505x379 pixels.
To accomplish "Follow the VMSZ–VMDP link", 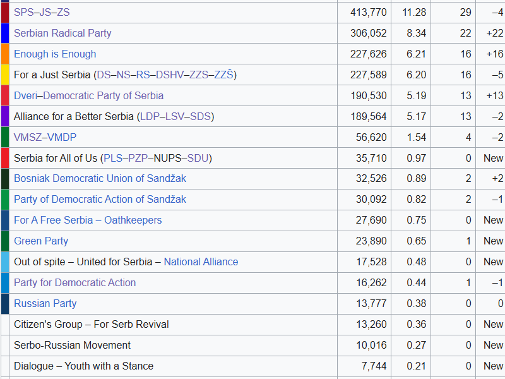I will pyautogui.click(x=45, y=137).
